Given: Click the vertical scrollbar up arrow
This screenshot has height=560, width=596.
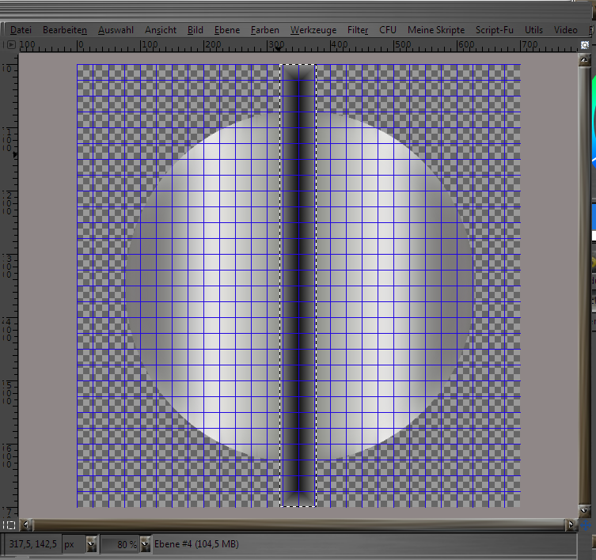Looking at the screenshot, I should 585,62.
